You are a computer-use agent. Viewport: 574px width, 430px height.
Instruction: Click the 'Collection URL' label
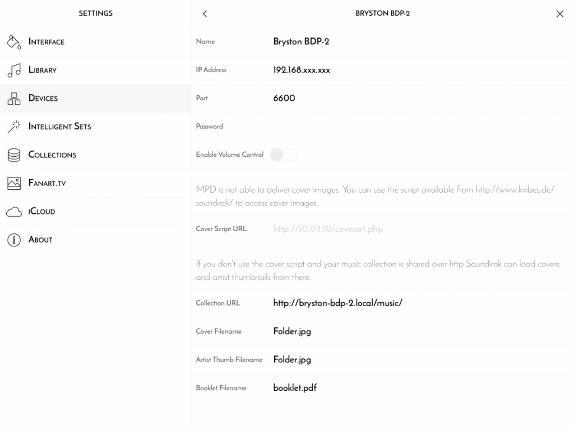point(218,303)
